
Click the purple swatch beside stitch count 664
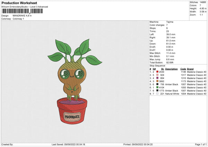[x=157, y=78]
